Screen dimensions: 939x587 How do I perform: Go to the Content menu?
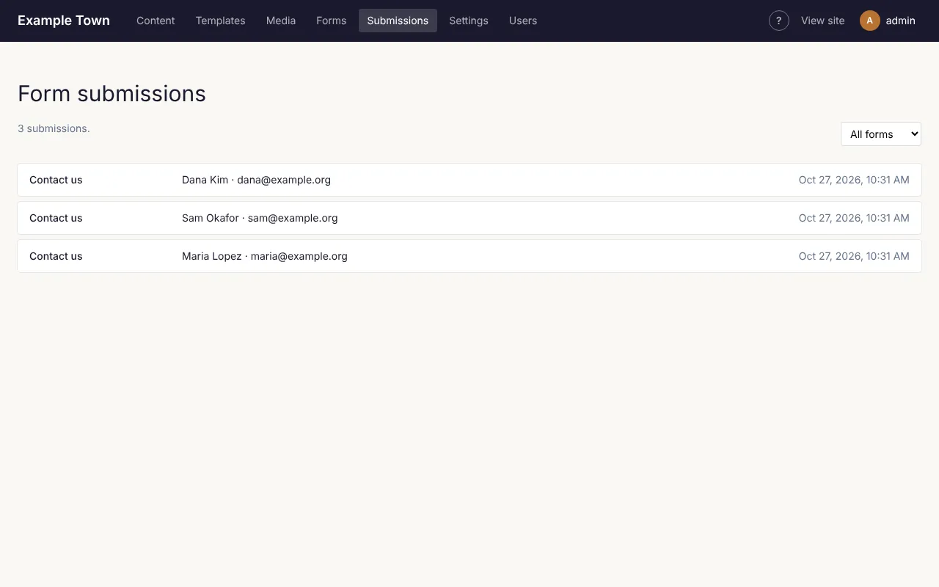pos(156,21)
